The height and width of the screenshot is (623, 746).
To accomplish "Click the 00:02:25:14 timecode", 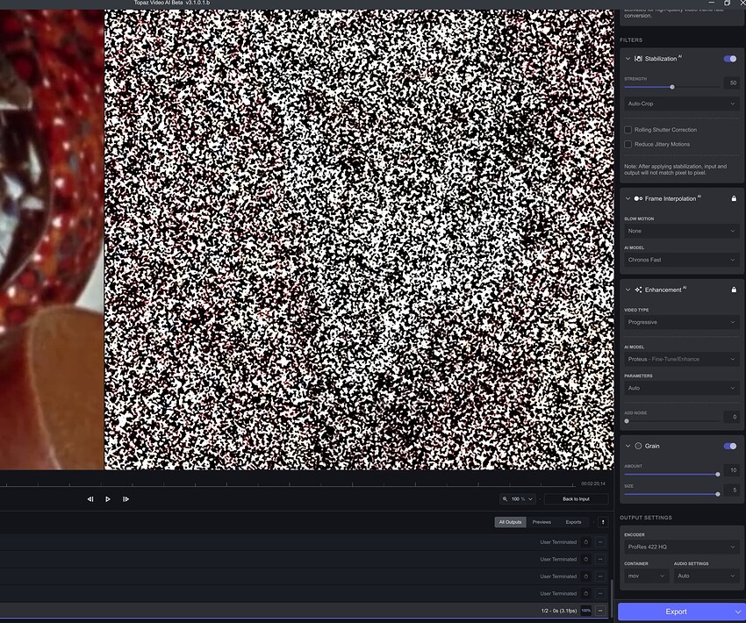I will click(592, 483).
